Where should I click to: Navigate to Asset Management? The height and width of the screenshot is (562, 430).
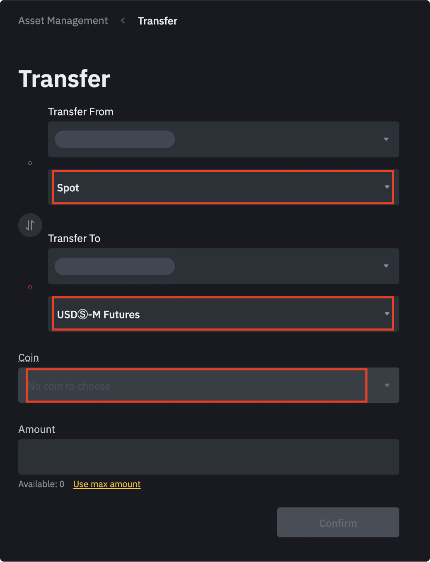63,21
